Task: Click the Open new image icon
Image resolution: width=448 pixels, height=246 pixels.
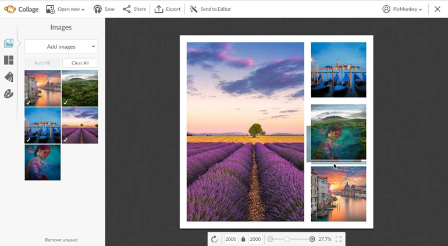Action: click(50, 9)
